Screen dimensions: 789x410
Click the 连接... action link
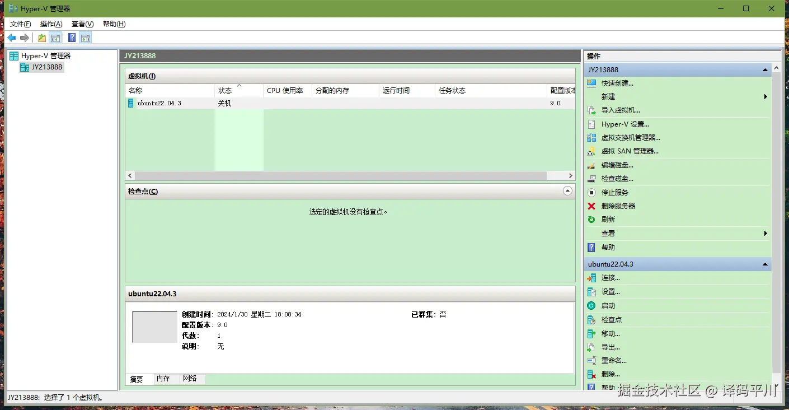coord(610,278)
